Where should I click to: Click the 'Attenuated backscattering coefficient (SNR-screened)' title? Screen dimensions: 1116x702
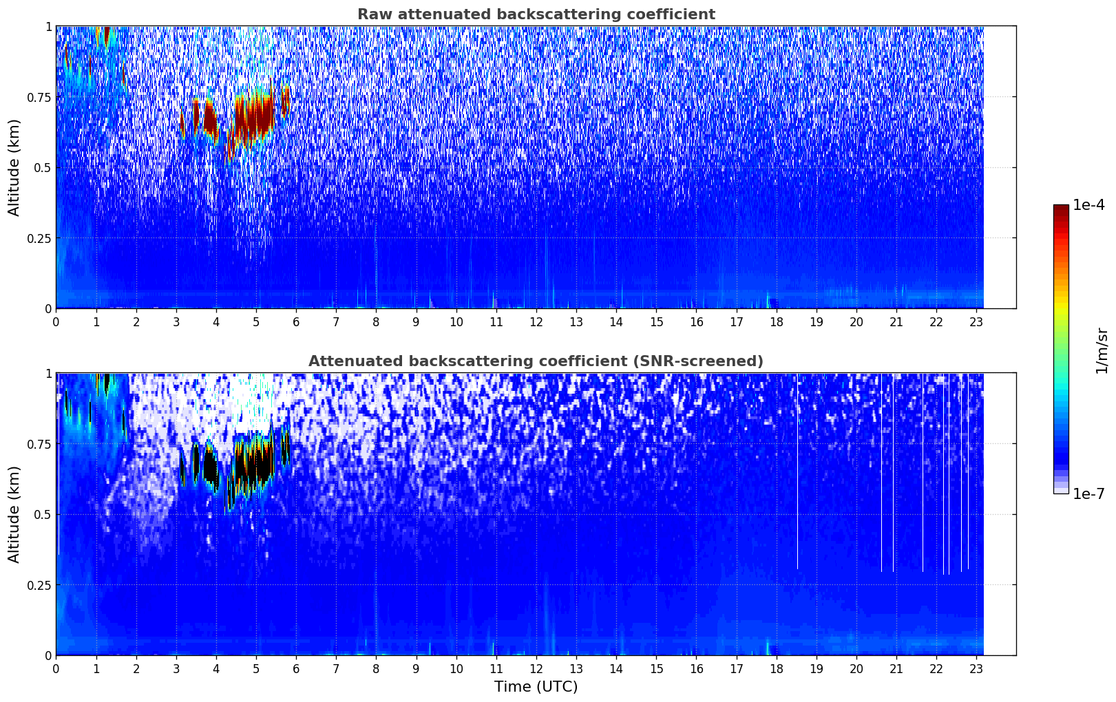pos(536,361)
